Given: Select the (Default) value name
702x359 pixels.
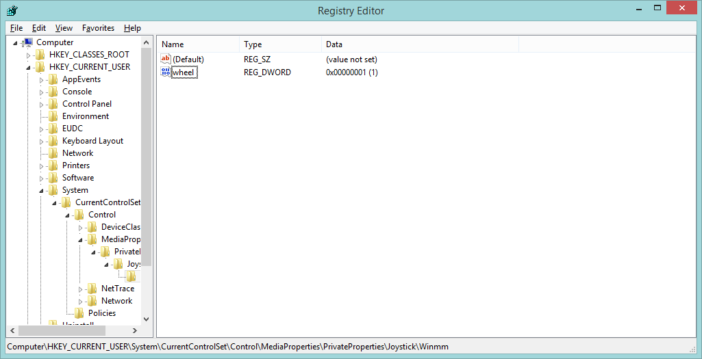Looking at the screenshot, I should click(188, 59).
